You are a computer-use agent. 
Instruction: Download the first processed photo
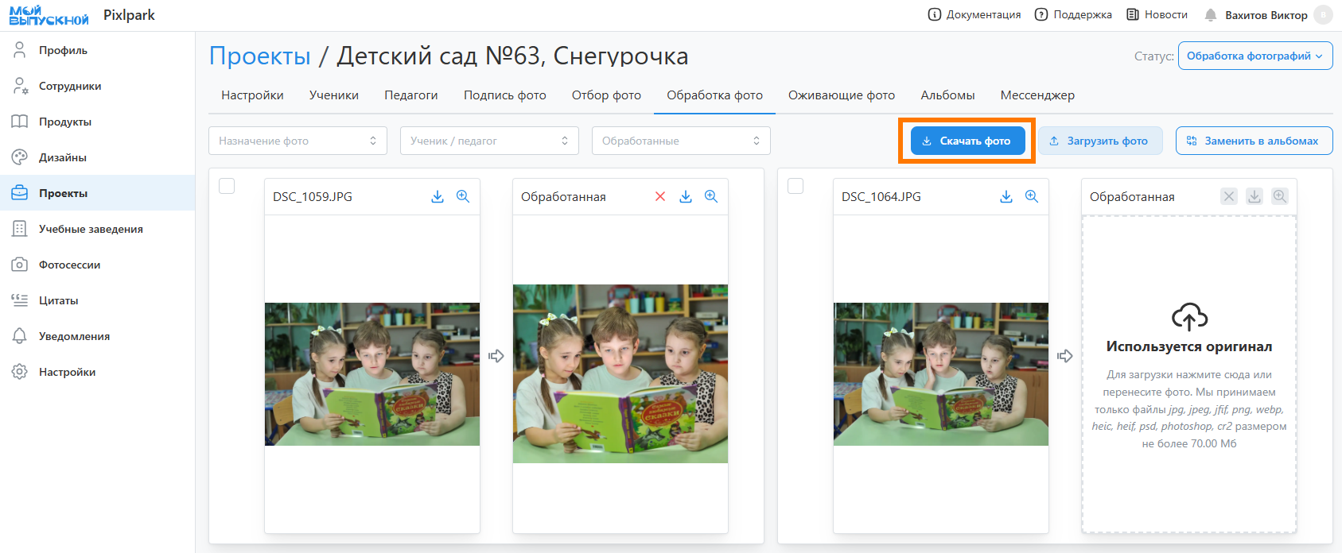(686, 196)
